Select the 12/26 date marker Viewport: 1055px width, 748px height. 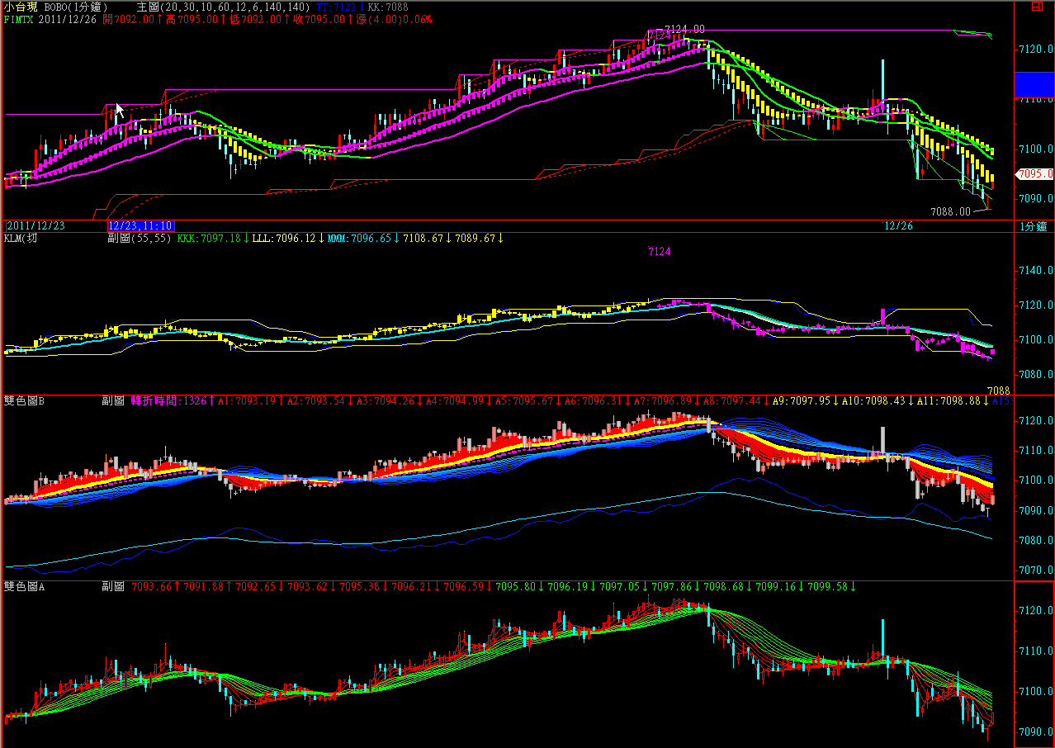pyautogui.click(x=899, y=225)
